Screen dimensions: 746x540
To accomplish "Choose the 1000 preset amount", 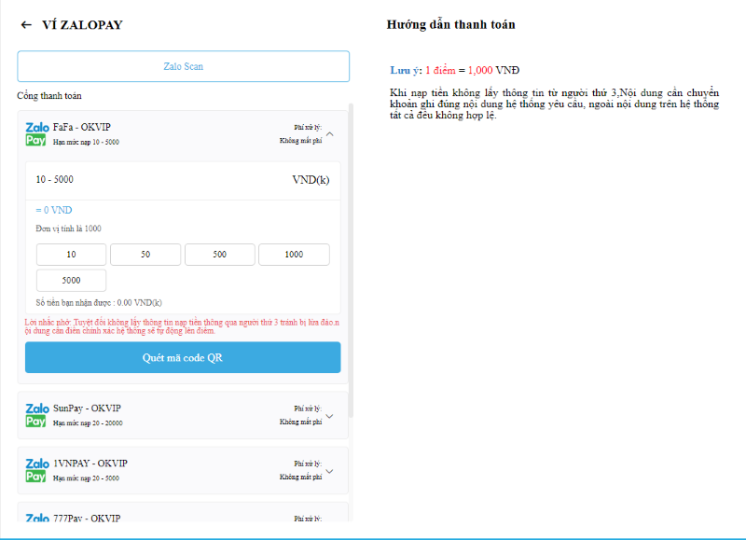I will click(x=294, y=255).
